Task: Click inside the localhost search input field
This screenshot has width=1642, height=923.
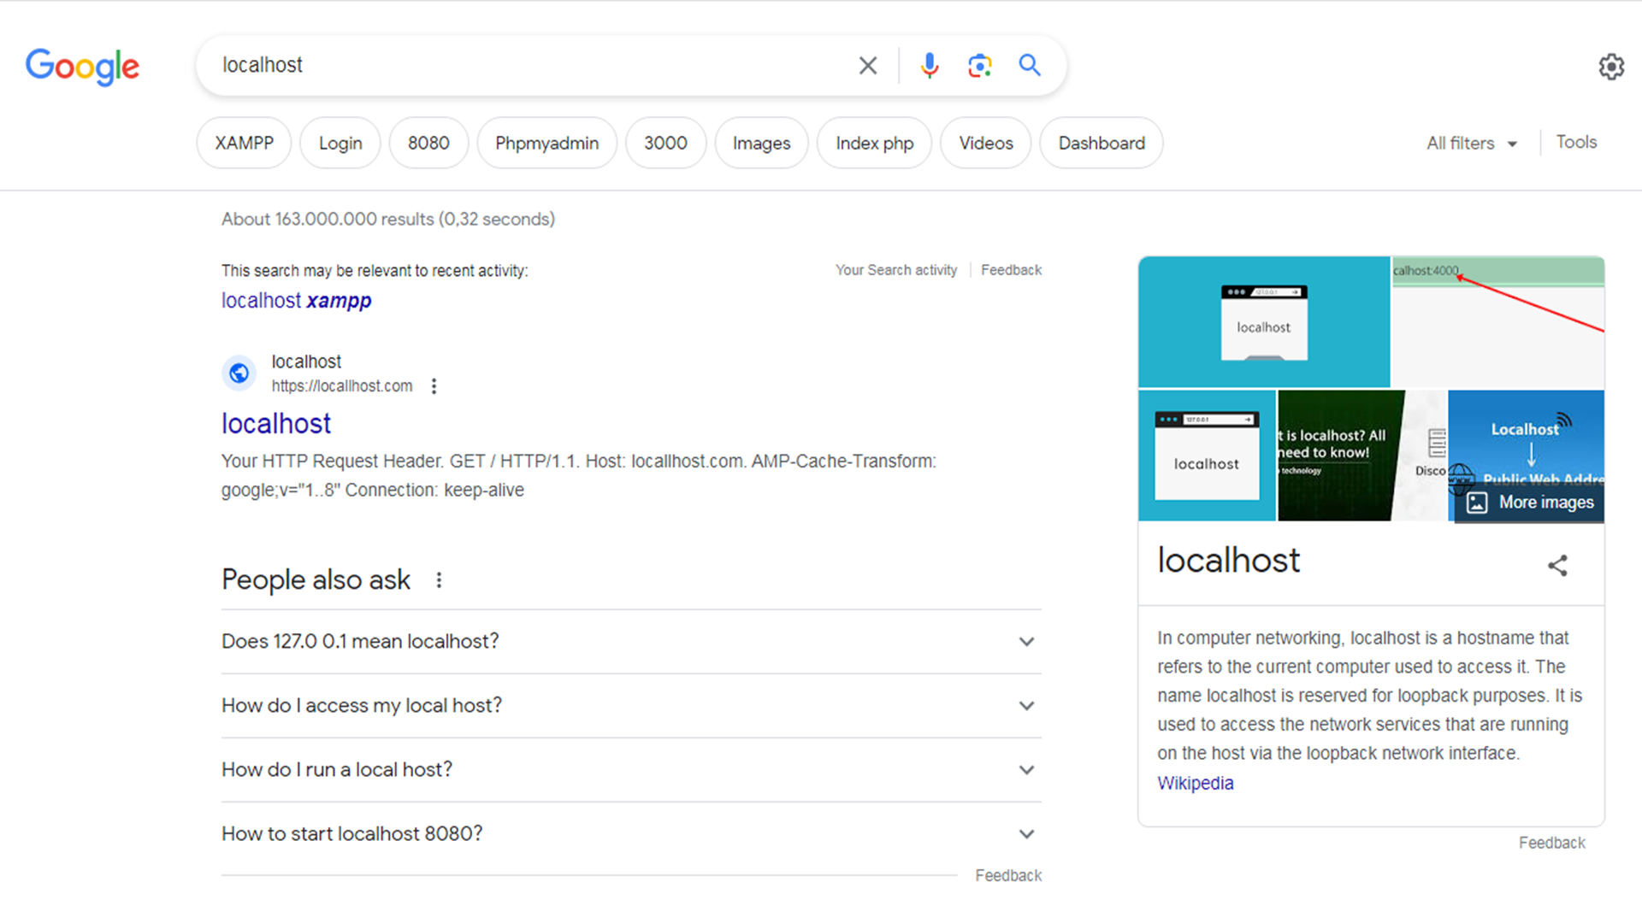Action: pyautogui.click(x=530, y=65)
